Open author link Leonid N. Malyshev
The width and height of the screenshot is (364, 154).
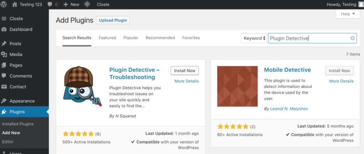point(289,109)
